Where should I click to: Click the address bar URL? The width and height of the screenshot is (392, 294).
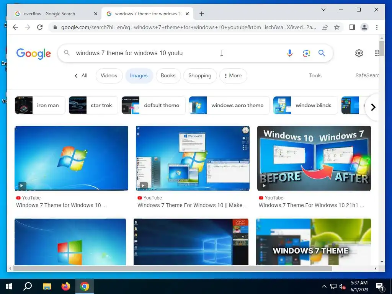click(x=188, y=27)
